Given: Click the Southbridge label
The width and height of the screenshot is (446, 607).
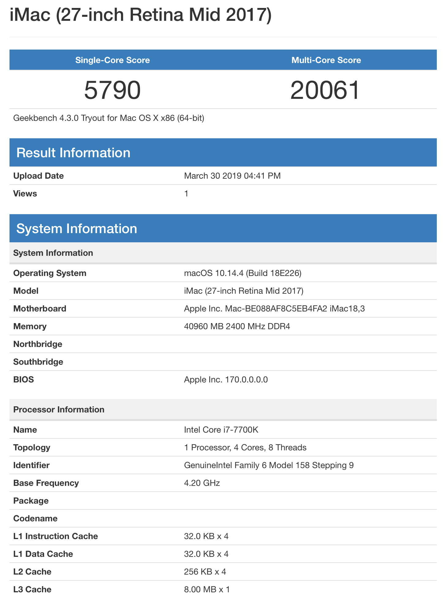Looking at the screenshot, I should (38, 362).
